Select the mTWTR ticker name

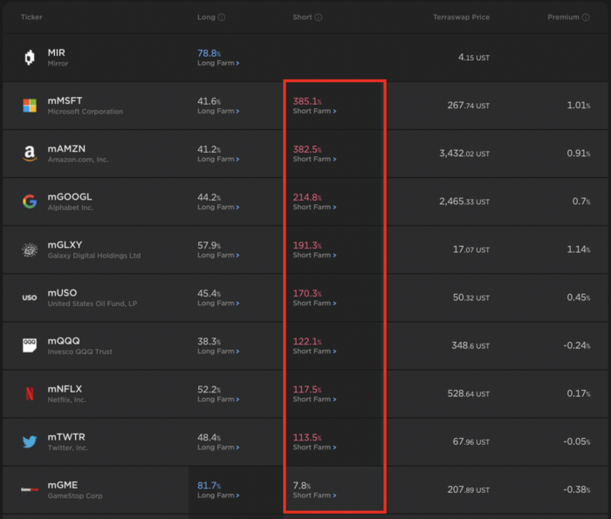[x=66, y=437]
